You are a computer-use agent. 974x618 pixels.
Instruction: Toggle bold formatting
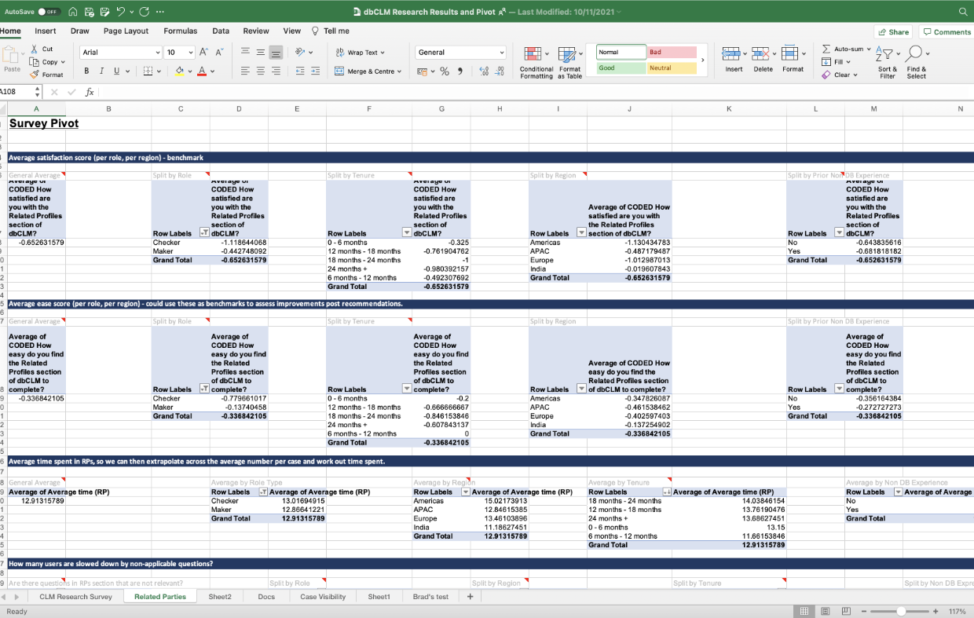coord(87,71)
